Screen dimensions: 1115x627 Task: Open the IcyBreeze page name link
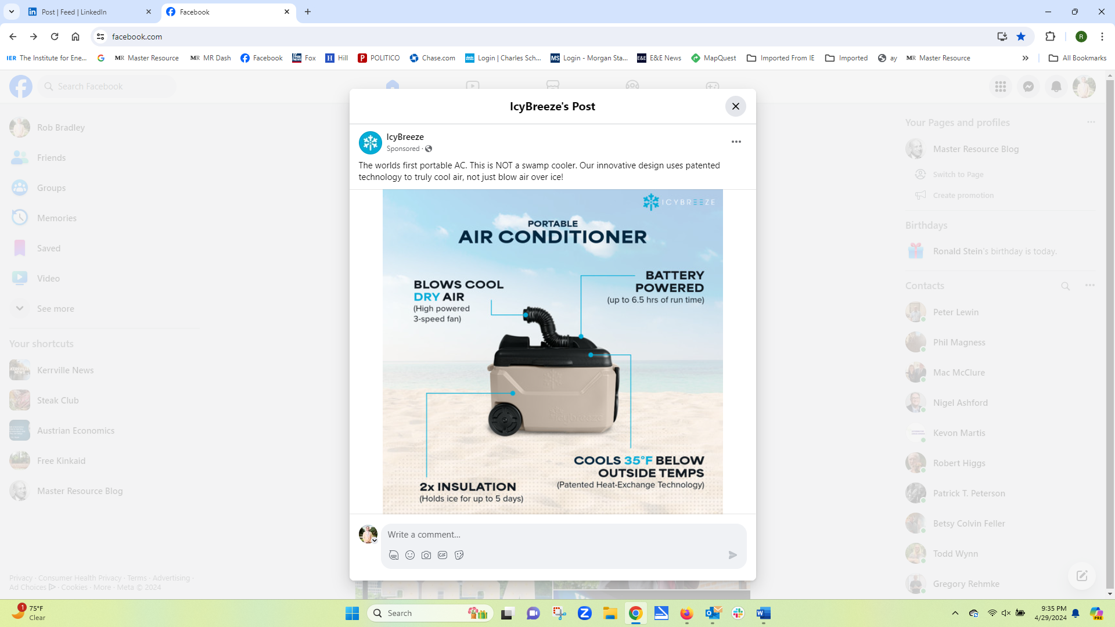[x=405, y=137]
